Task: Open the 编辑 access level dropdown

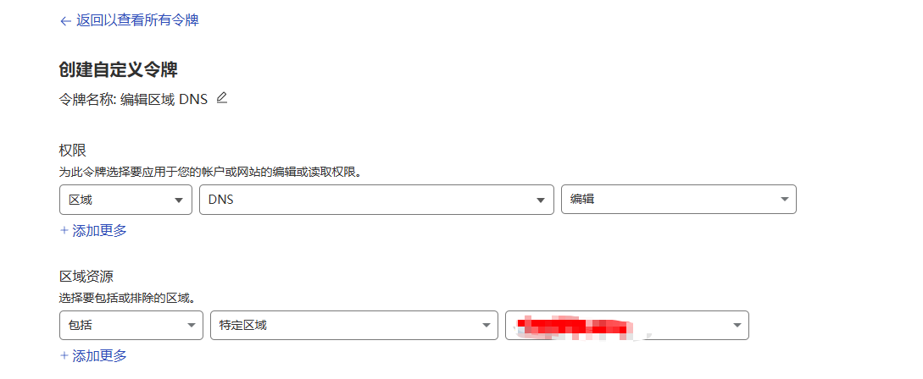Action: (x=679, y=200)
